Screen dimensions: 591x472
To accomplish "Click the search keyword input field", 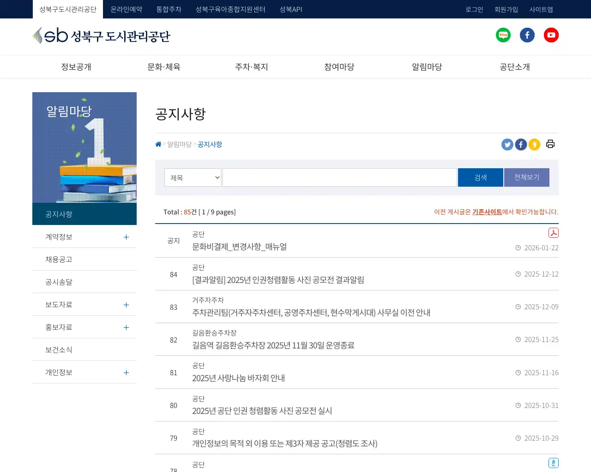I will 339,177.
